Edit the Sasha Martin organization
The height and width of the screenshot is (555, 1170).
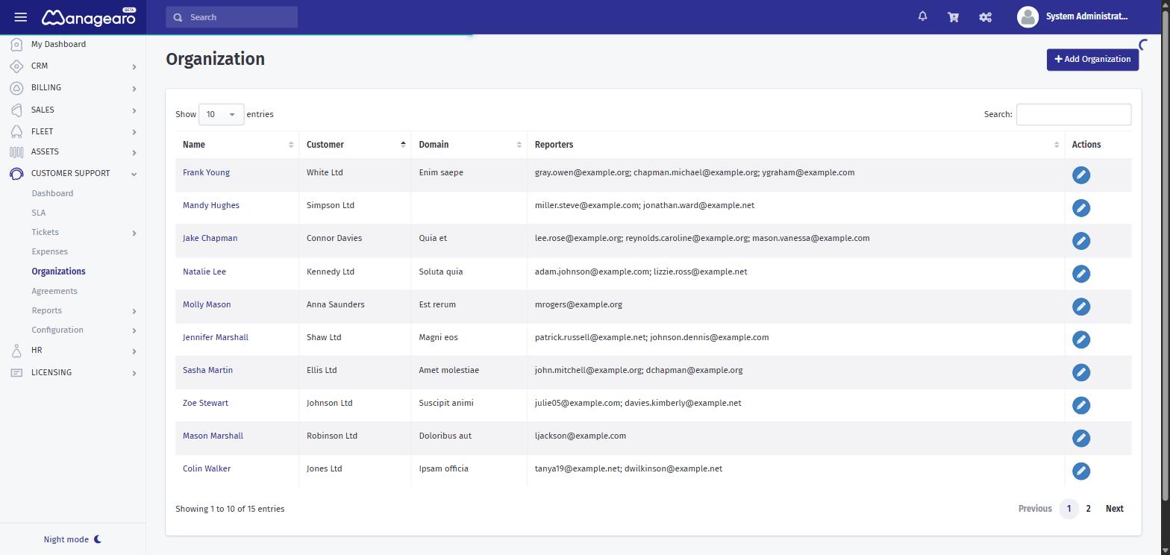coord(1080,372)
